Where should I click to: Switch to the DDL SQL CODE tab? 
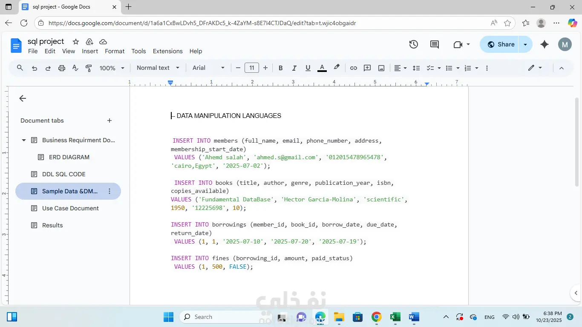tap(63, 174)
